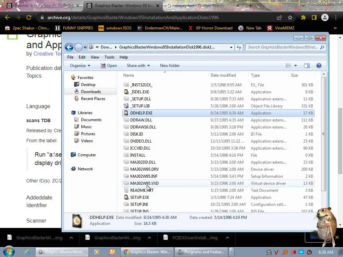The image size is (343, 257).
Task: Open recent locations dropdown beside Forward arrow
Action: pyautogui.click(x=85, y=47)
